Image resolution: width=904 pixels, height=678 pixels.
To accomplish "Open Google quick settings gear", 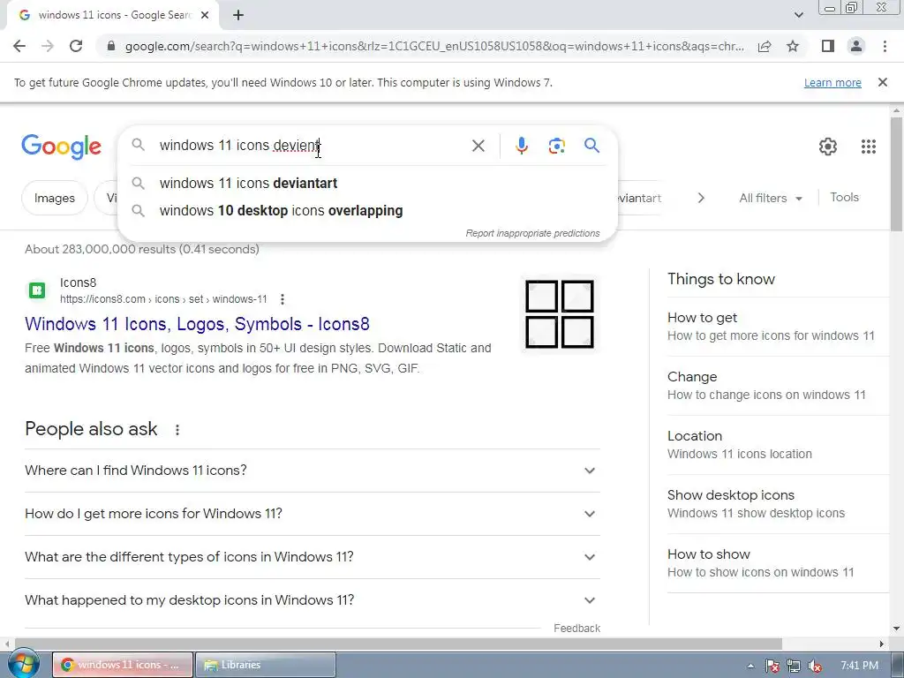I will [x=828, y=147].
